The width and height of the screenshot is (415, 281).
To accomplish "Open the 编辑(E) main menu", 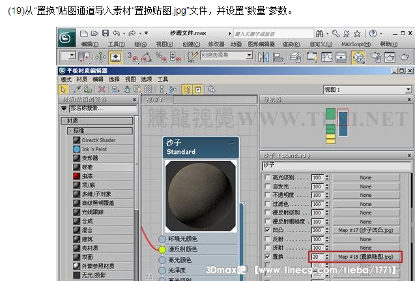I will [x=90, y=44].
